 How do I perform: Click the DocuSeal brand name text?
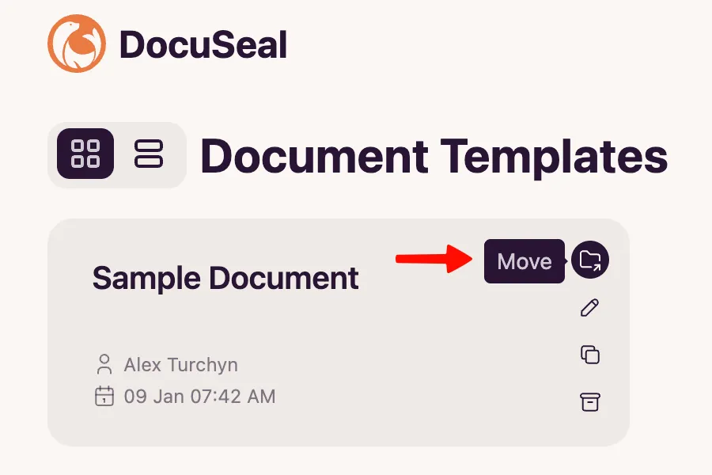203,45
